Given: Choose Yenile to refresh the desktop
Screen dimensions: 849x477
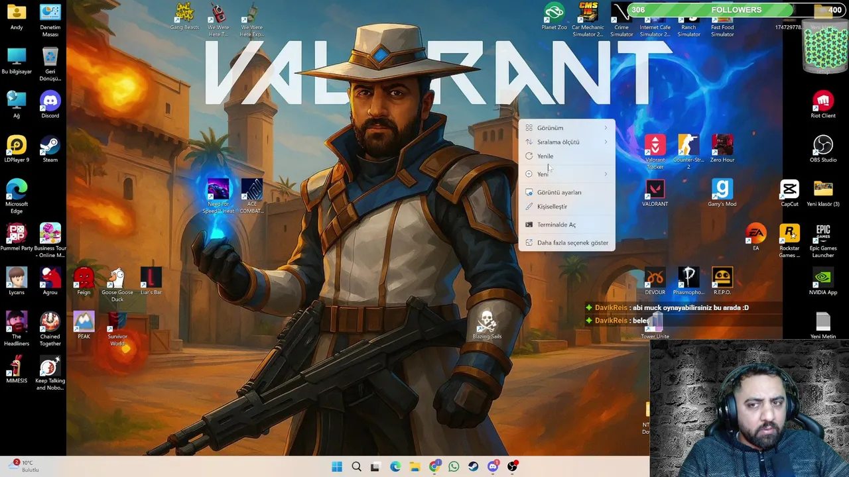Looking at the screenshot, I should [x=567, y=156].
